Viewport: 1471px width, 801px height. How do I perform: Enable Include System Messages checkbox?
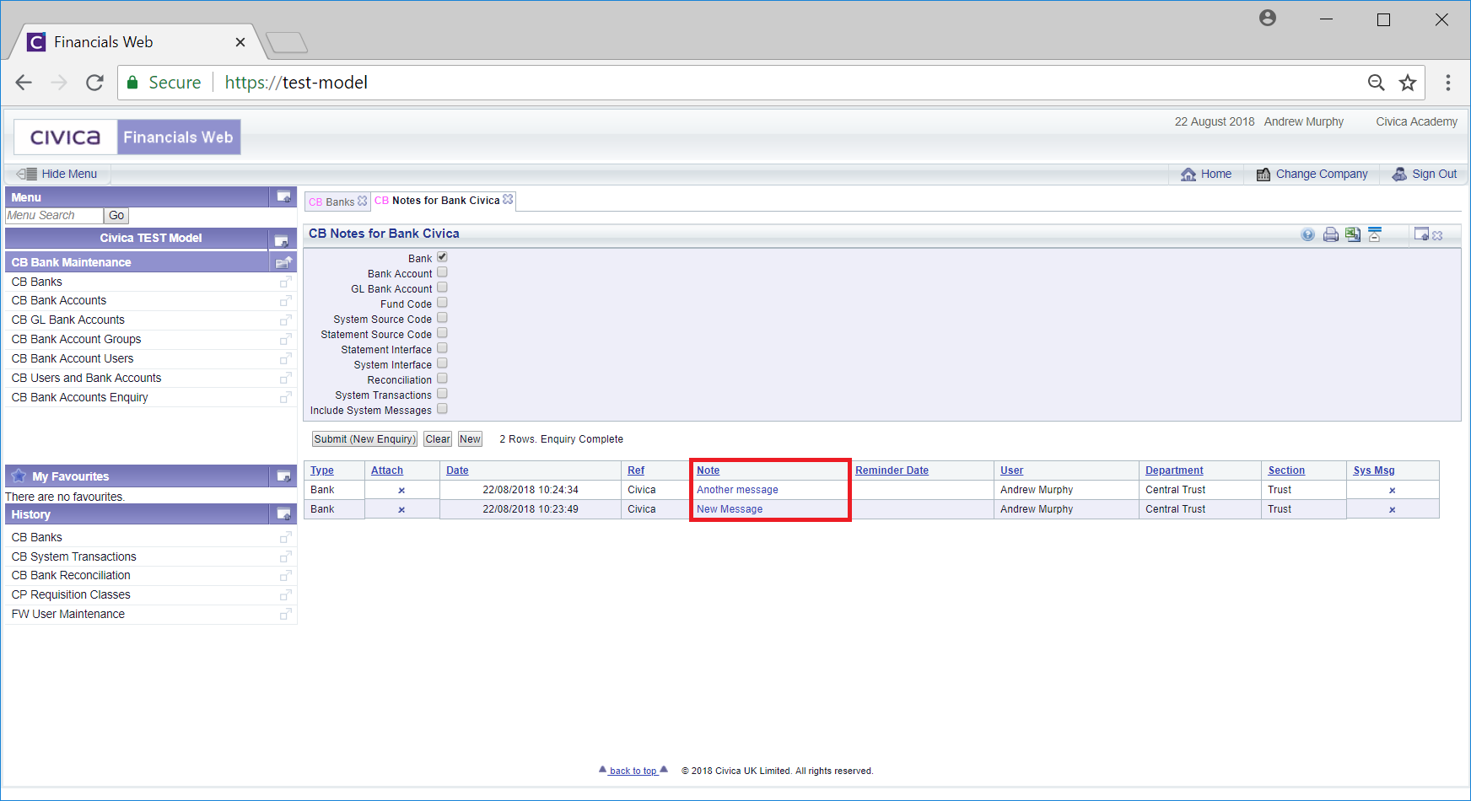coord(442,409)
